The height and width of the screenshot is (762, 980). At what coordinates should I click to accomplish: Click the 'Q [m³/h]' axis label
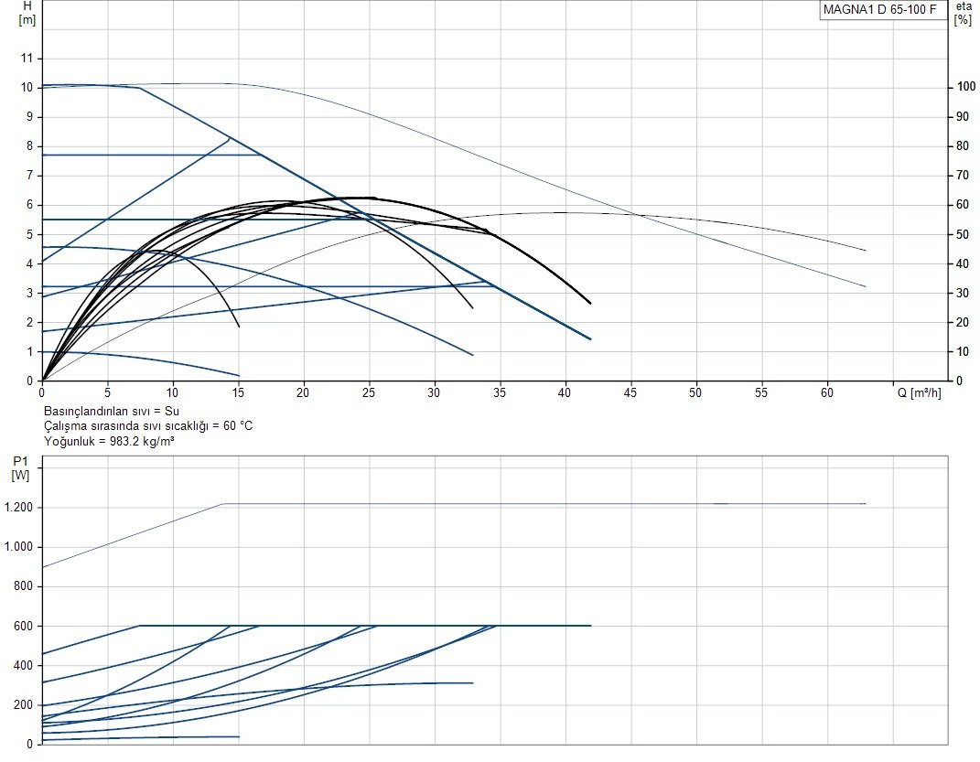click(x=919, y=392)
